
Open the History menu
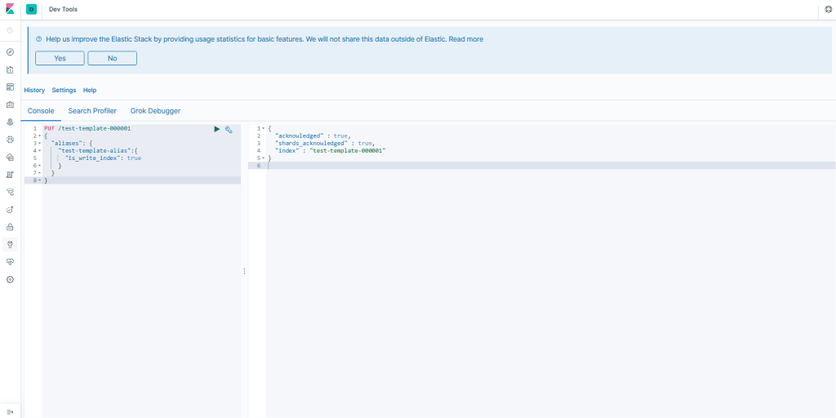click(34, 90)
